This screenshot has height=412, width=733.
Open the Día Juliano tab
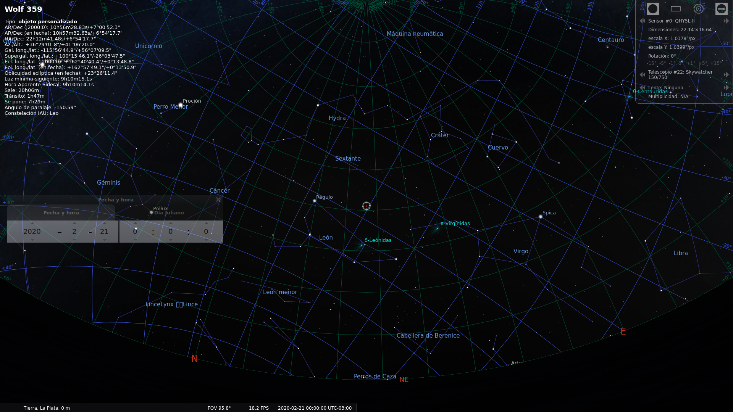[169, 213]
